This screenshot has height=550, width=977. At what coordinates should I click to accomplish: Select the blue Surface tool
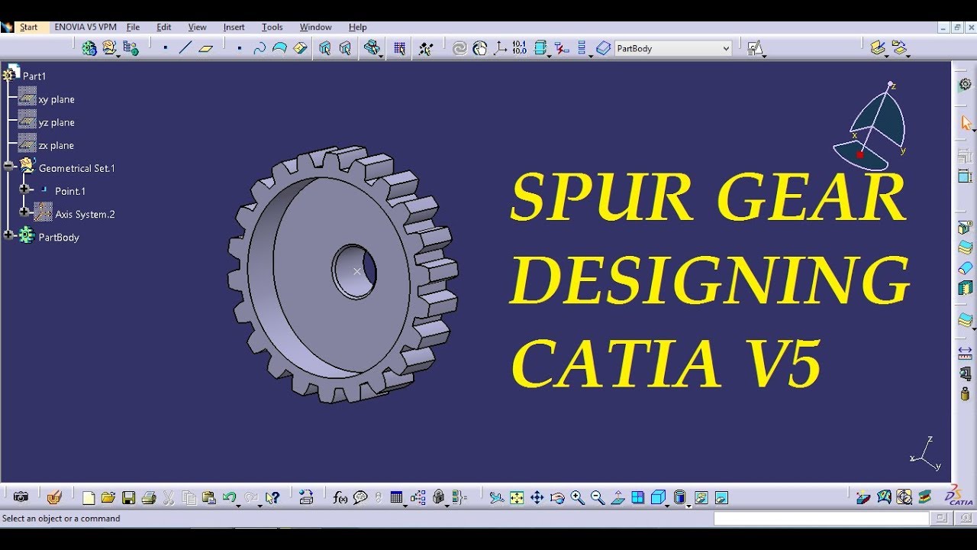(x=279, y=48)
